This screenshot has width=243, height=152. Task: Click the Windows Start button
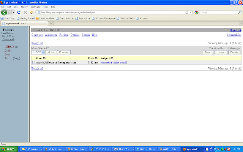(x=9, y=149)
